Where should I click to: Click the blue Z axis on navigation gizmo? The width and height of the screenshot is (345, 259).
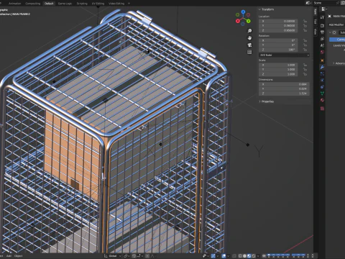coord(243,12)
